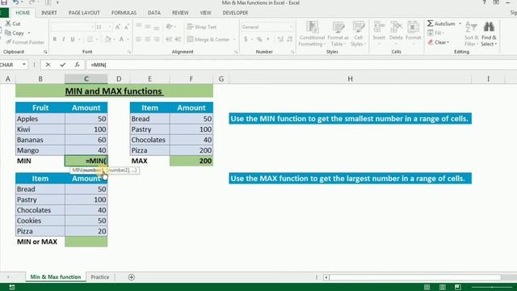
Task: Toggle Wrap Text
Action: click(202, 27)
